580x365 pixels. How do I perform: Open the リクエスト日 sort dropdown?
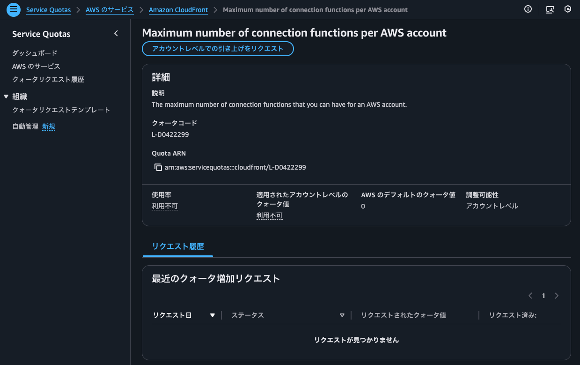tap(212, 315)
